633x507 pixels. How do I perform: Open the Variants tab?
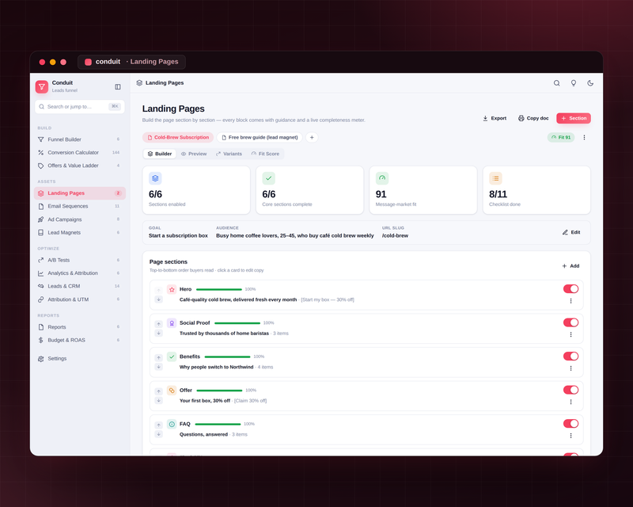click(229, 154)
